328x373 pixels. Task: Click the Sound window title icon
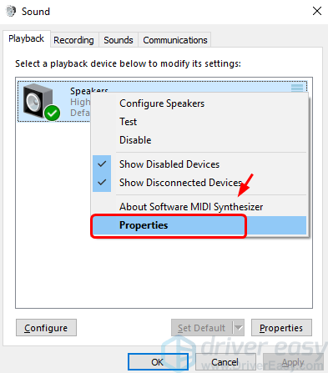(x=11, y=12)
